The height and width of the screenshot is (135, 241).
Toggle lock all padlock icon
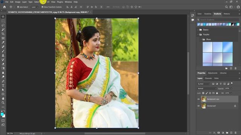tap(217, 93)
